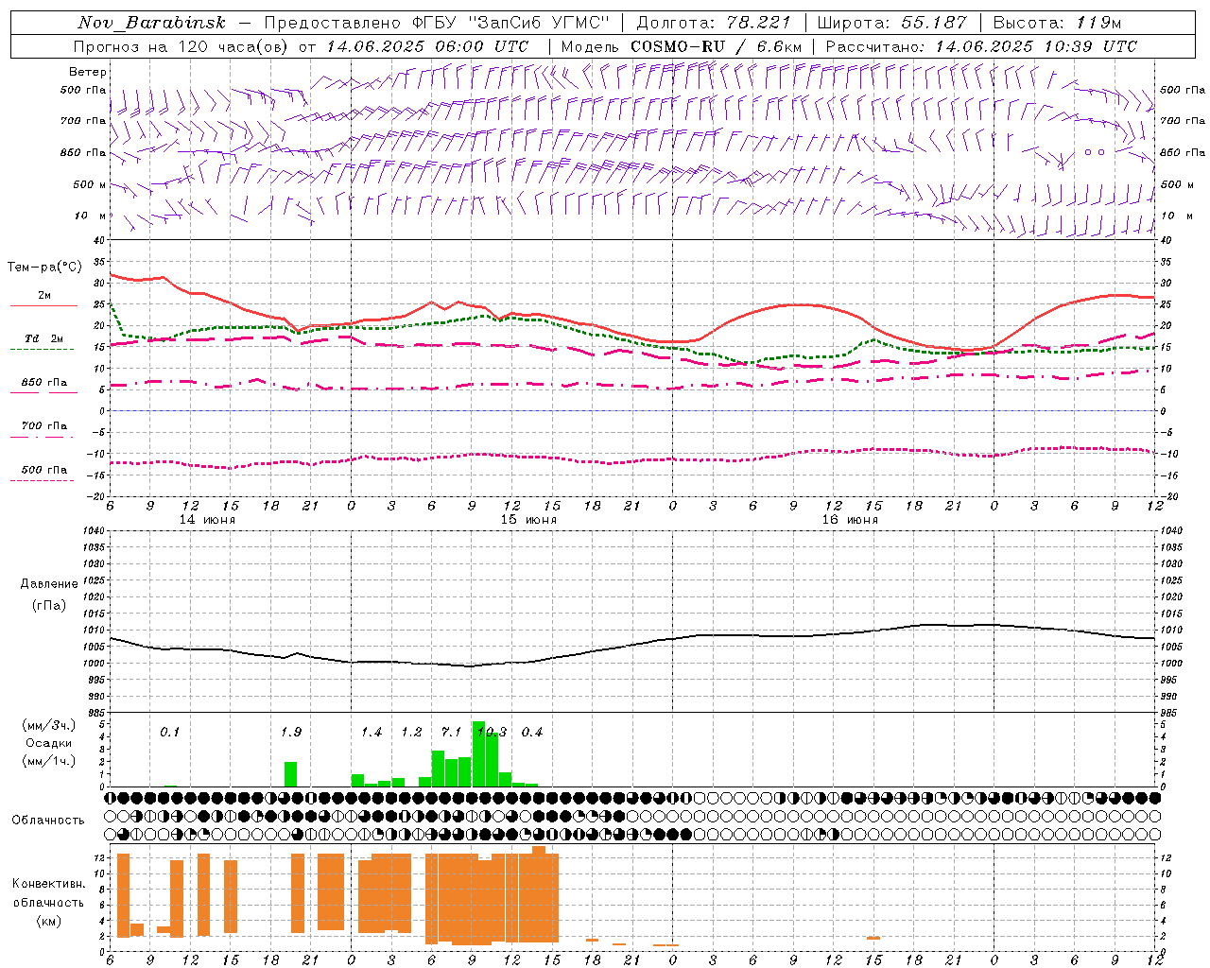Click the "(мм/3ч.)" precipitation unit label
The image size is (1210, 968).
click(x=49, y=725)
